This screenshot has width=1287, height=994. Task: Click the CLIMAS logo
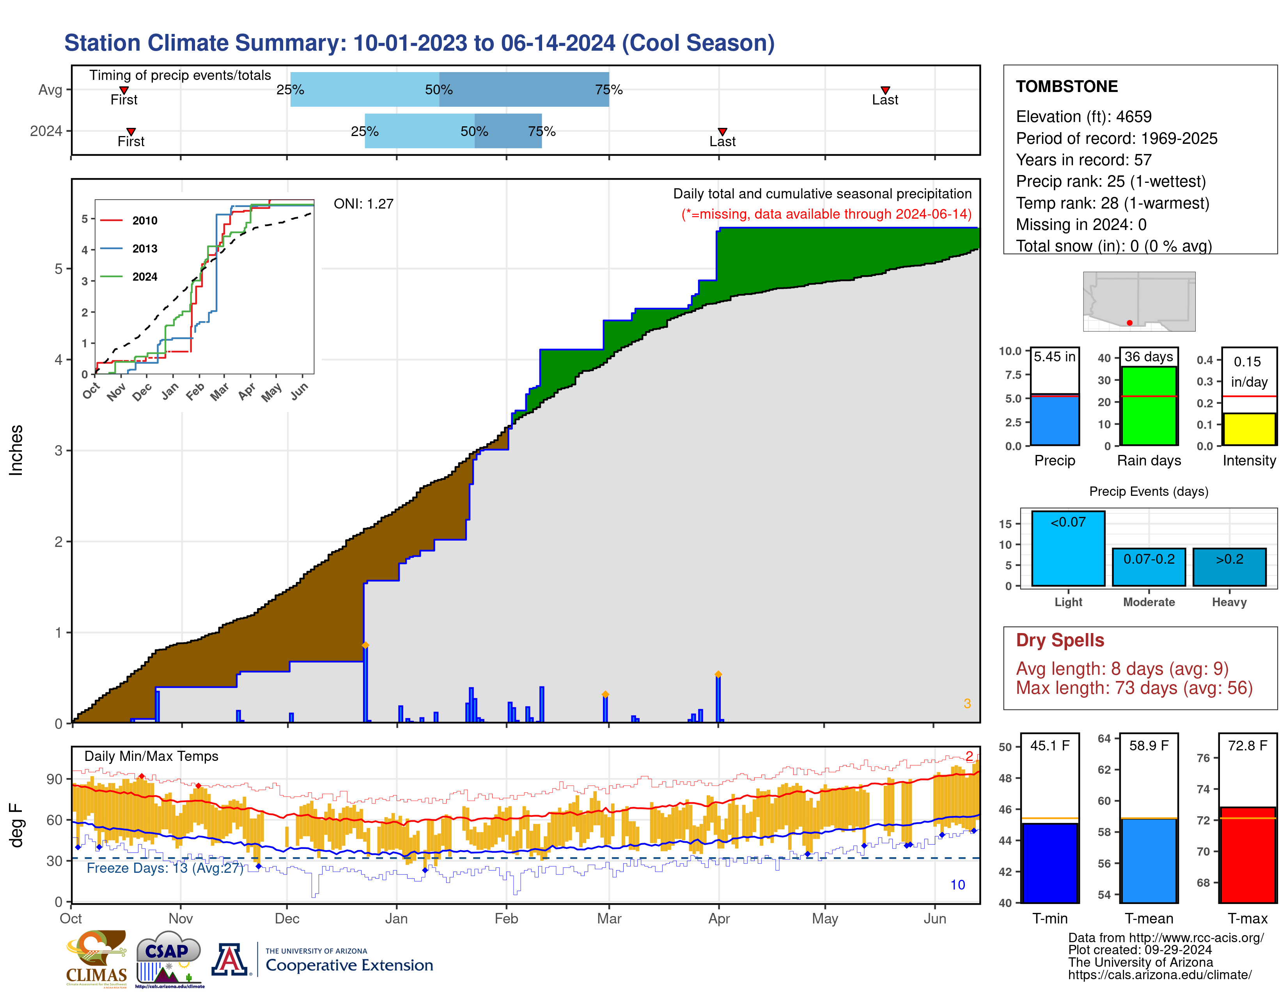(x=96, y=959)
